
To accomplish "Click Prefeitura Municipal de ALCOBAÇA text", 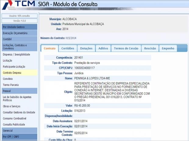I will 83,24.
